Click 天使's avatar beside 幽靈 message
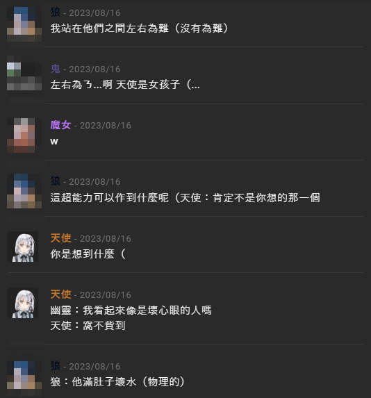371x398 pixels. click(23, 303)
